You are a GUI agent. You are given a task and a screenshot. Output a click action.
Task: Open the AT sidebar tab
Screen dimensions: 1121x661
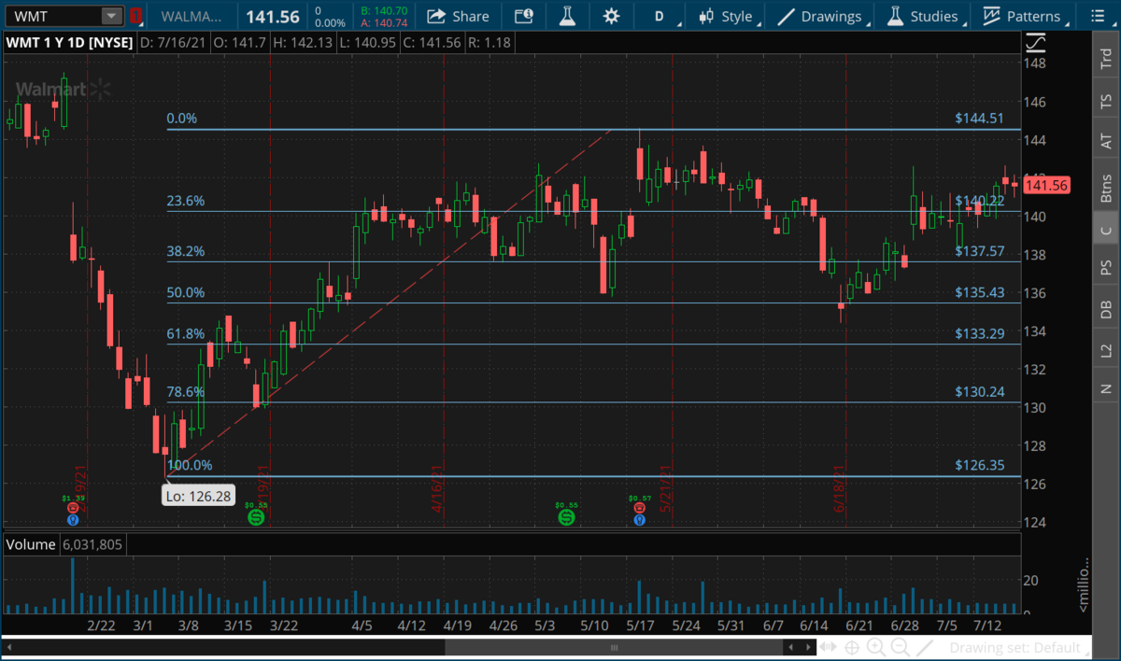[1106, 142]
